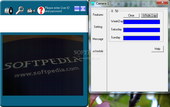Clear the schedule with Clear button

131,15
